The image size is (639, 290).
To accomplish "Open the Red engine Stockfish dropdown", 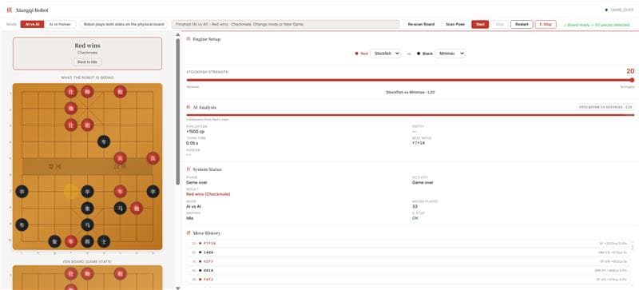I will (x=386, y=54).
